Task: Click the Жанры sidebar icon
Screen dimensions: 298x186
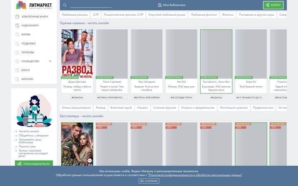Action: click(x=17, y=35)
